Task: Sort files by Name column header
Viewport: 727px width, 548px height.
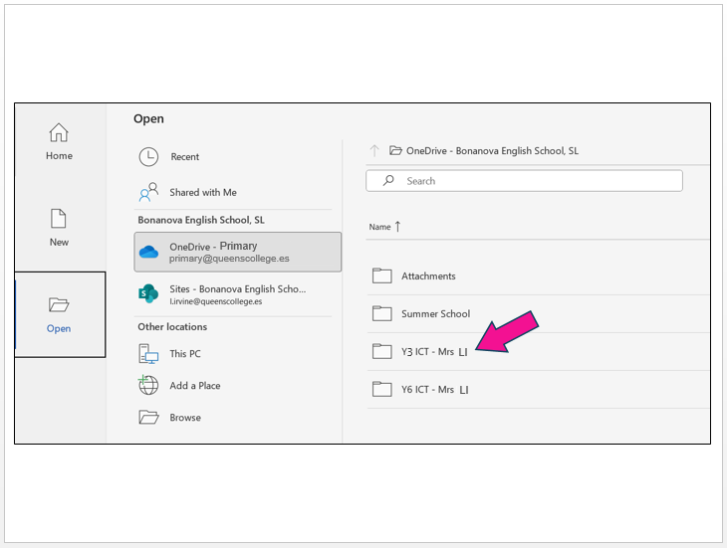Action: [x=380, y=227]
